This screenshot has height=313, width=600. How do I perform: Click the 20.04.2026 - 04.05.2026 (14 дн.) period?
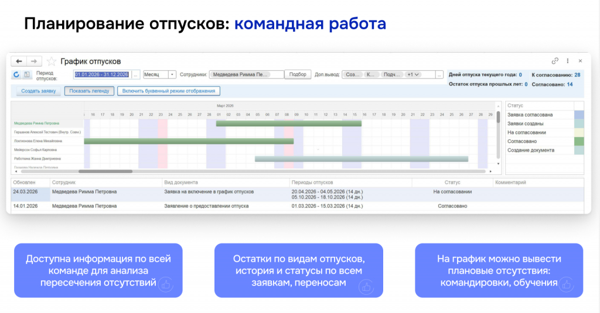[327, 192]
